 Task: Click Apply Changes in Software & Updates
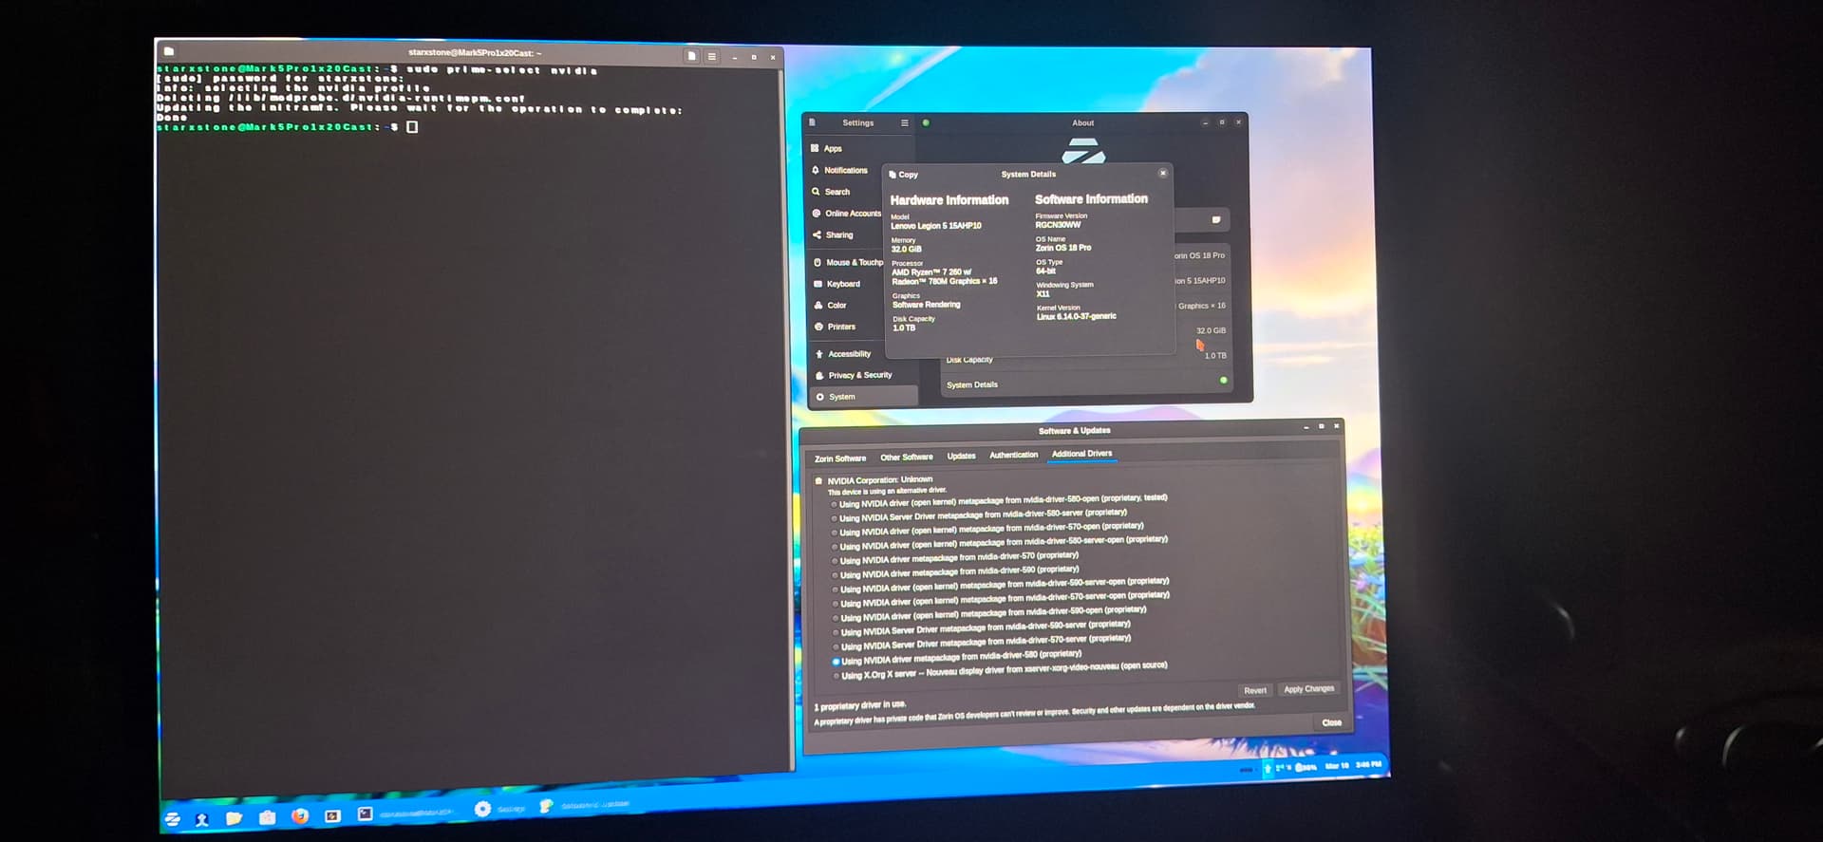pyautogui.click(x=1308, y=689)
